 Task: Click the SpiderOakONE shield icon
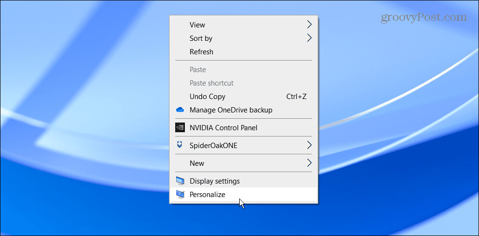180,145
